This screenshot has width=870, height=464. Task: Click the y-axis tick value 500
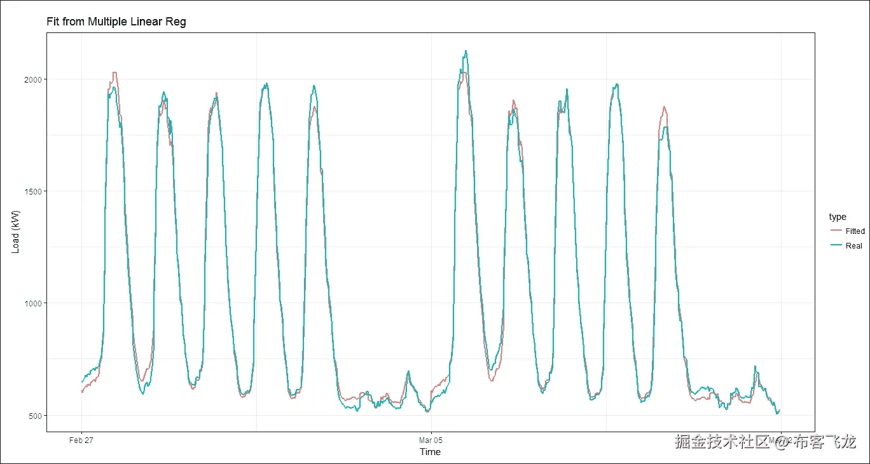tap(35, 415)
